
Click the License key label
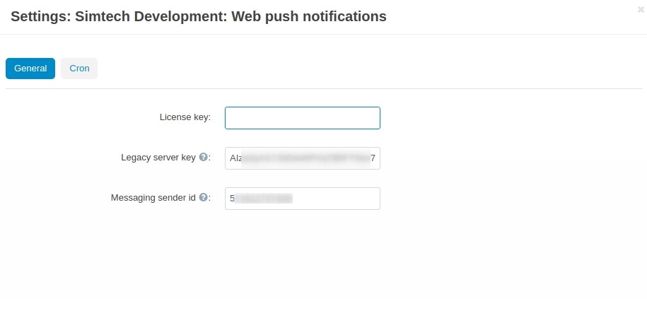(185, 117)
